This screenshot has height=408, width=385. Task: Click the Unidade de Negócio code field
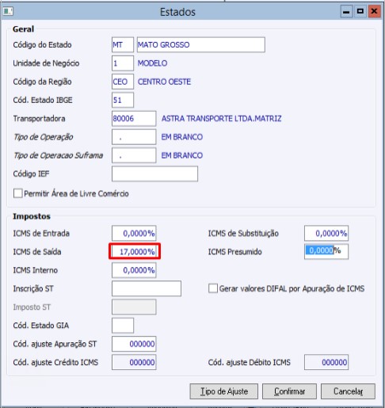click(x=123, y=63)
